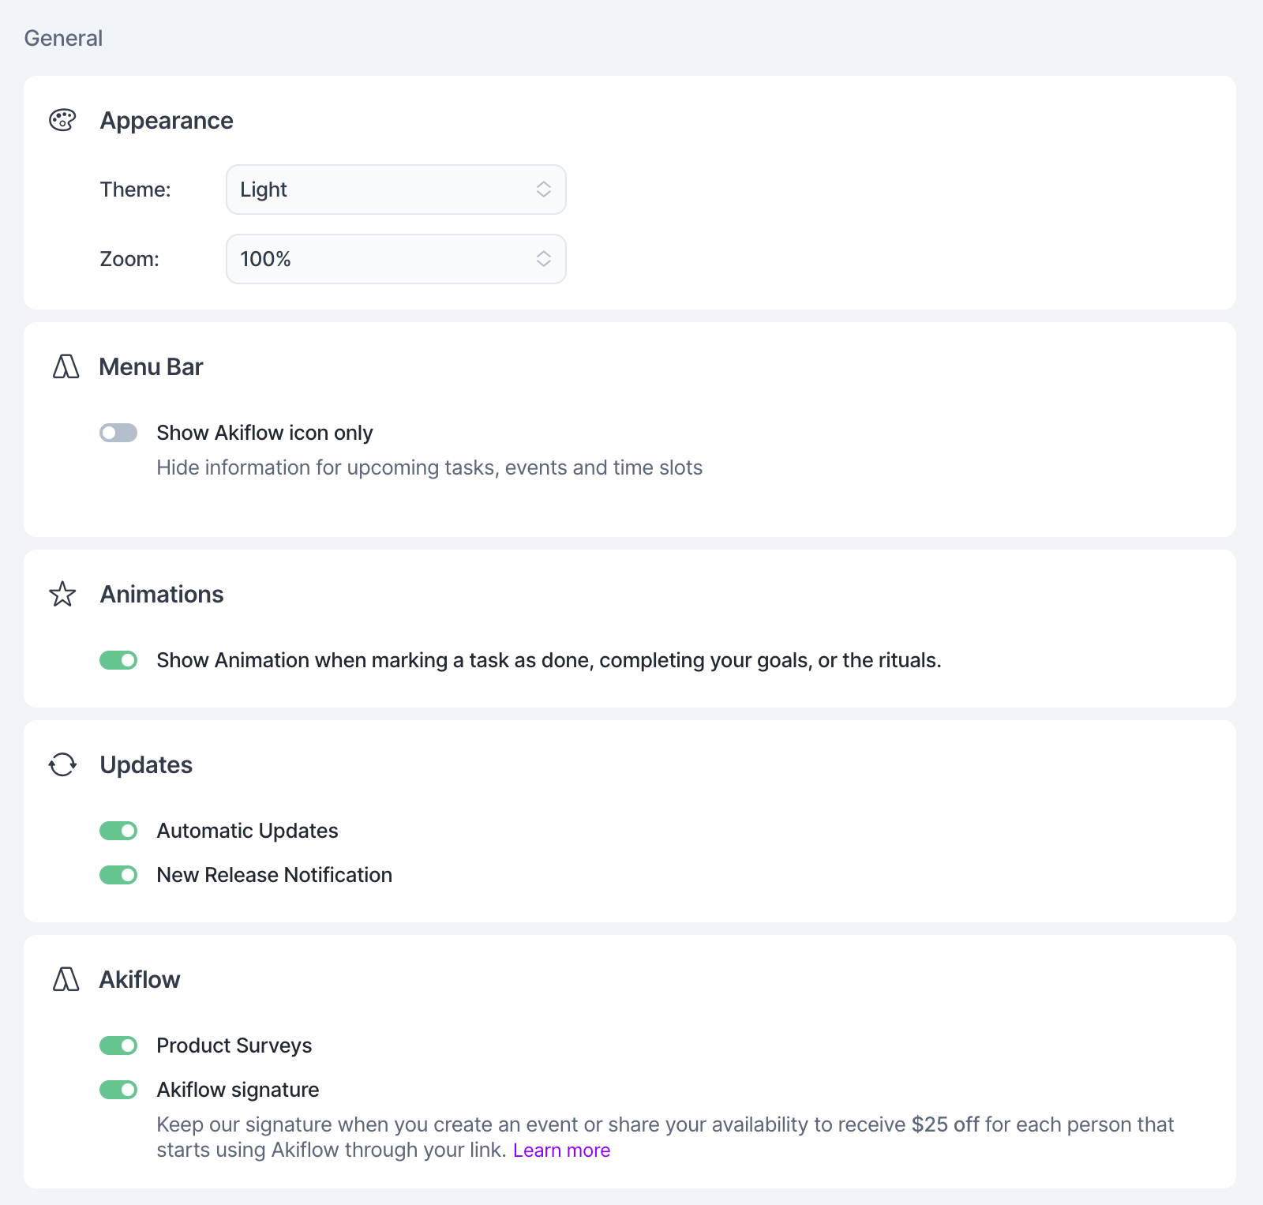Click the Akiflow logo beside Menu Bar
Image resolution: width=1263 pixels, height=1205 pixels.
[x=66, y=366]
